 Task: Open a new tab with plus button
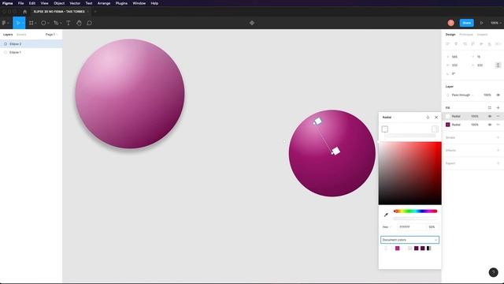pyautogui.click(x=95, y=12)
